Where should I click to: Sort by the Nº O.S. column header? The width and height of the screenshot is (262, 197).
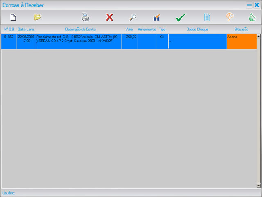pyautogui.click(x=9, y=30)
